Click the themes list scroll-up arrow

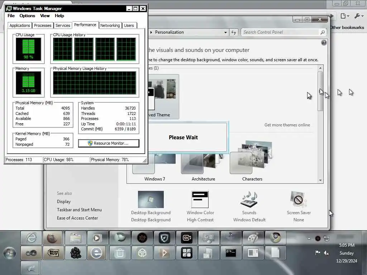coord(320,68)
